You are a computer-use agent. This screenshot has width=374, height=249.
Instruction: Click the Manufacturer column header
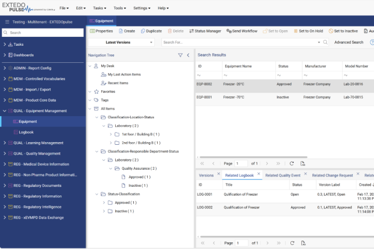click(315, 66)
